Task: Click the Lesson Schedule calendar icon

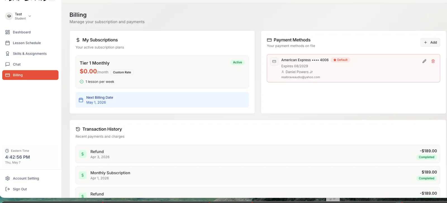Action: tap(8, 43)
